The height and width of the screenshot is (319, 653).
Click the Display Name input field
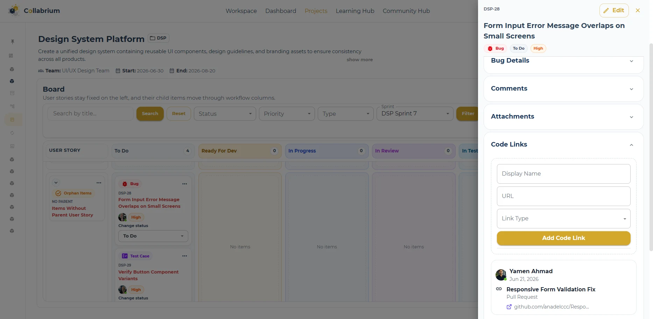coord(563,174)
